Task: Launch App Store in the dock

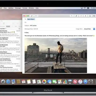Action: click(x=86, y=82)
